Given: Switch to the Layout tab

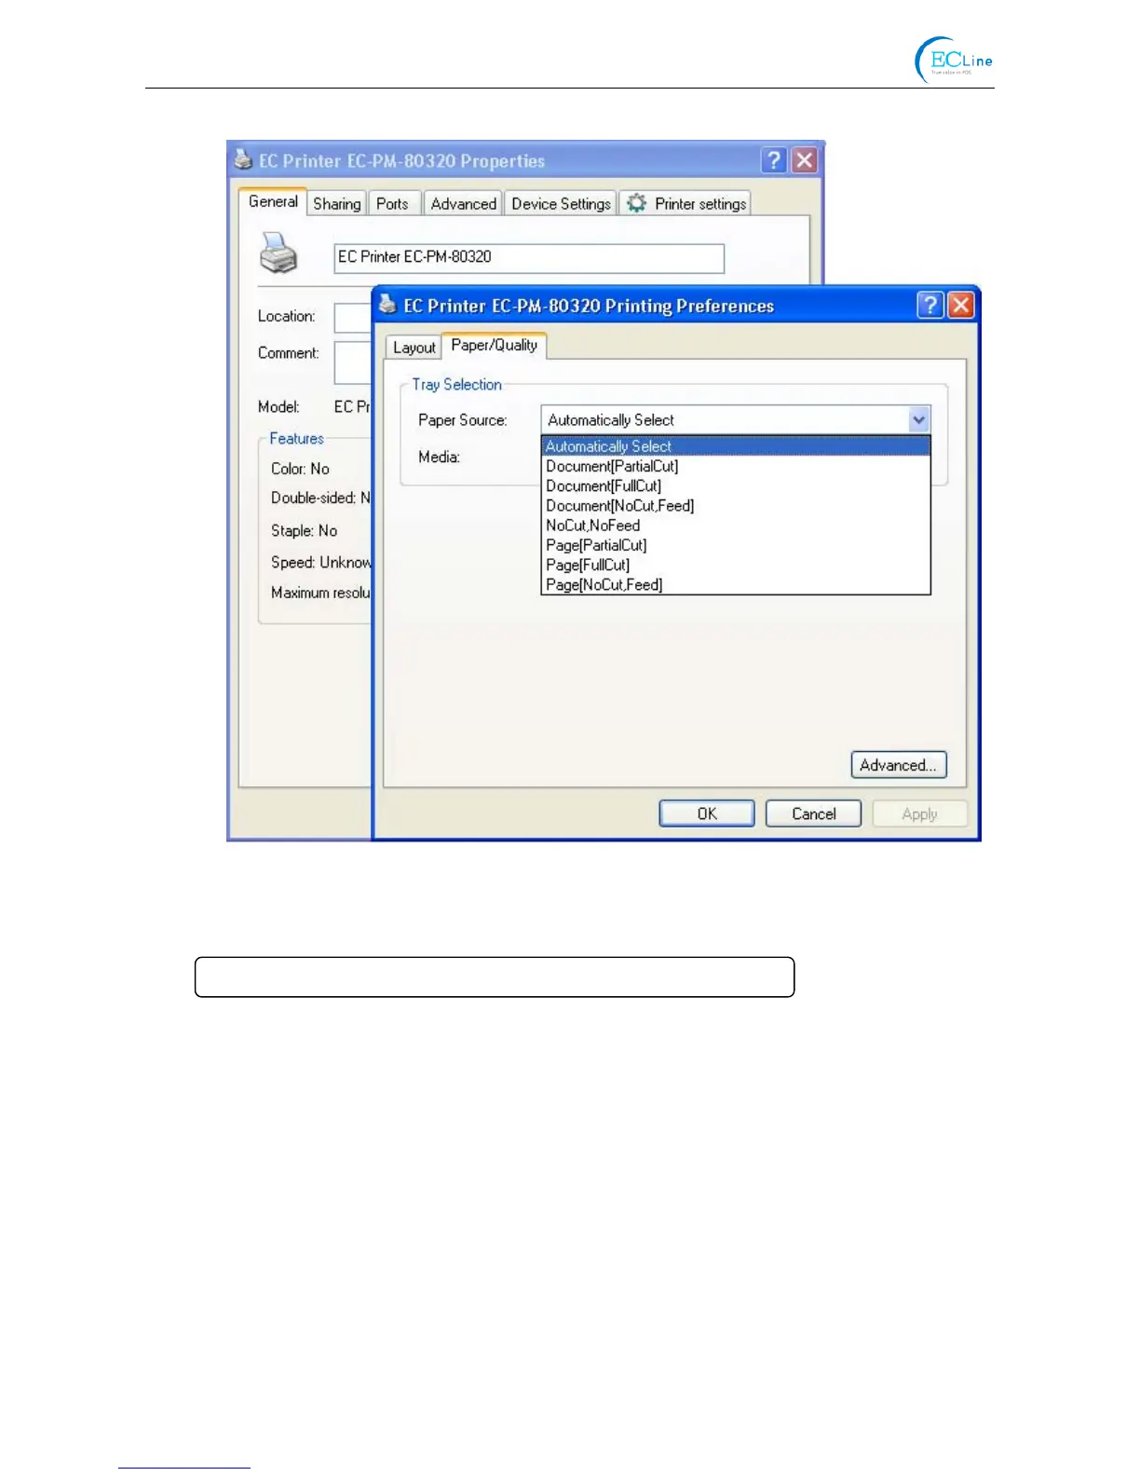Looking at the screenshot, I should click(414, 347).
